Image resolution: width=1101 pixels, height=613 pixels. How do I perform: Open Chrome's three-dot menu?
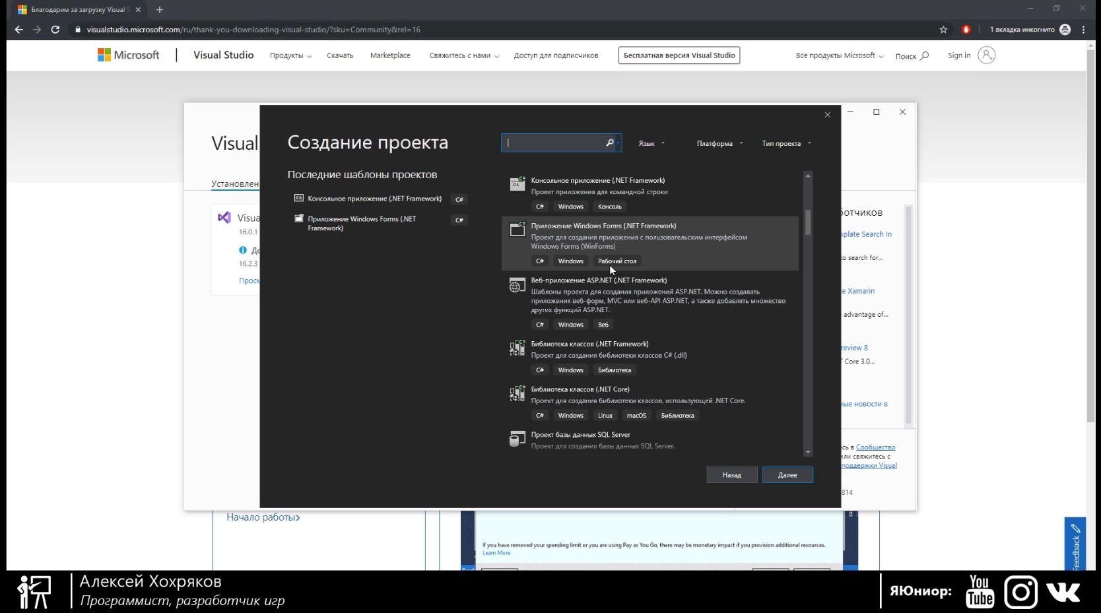coord(1083,30)
